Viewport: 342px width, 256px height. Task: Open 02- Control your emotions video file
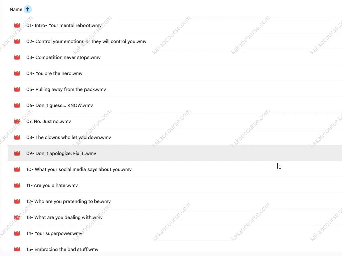pos(86,41)
